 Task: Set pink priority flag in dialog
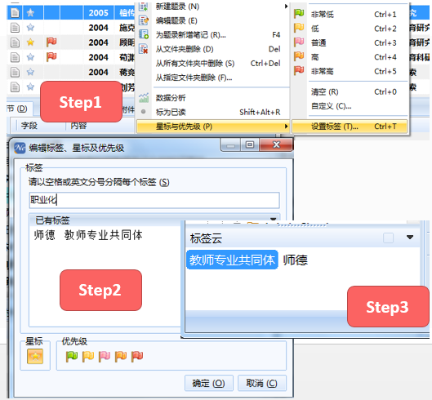point(105,356)
